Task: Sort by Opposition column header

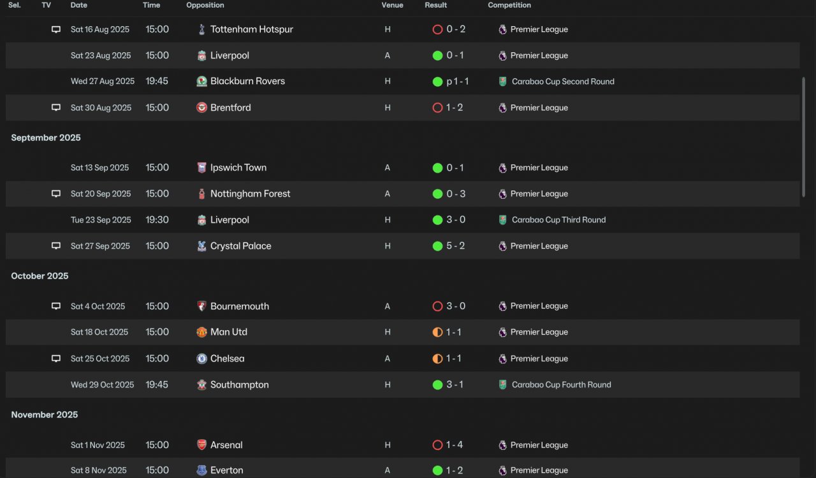Action: pos(205,5)
